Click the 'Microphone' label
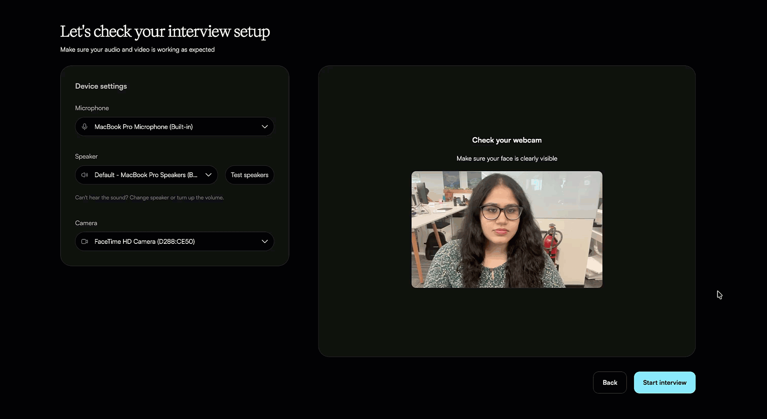Viewport: 767px width, 419px height. click(92, 108)
